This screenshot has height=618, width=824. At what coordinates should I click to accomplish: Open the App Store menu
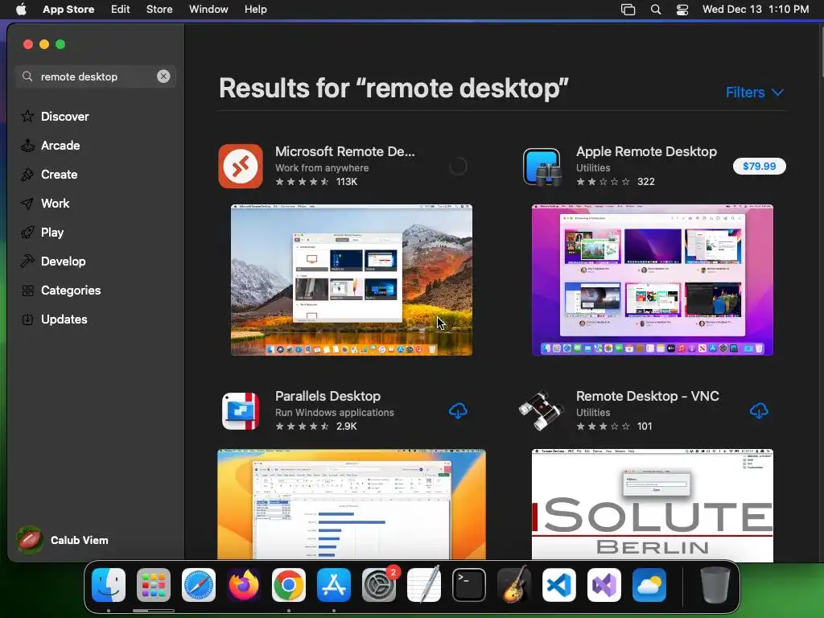click(68, 10)
